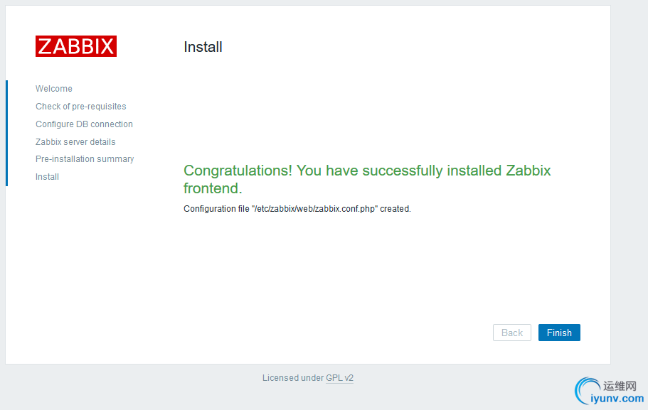Click the 运维网 watermark text
The width and height of the screenshot is (648, 410).
620,386
